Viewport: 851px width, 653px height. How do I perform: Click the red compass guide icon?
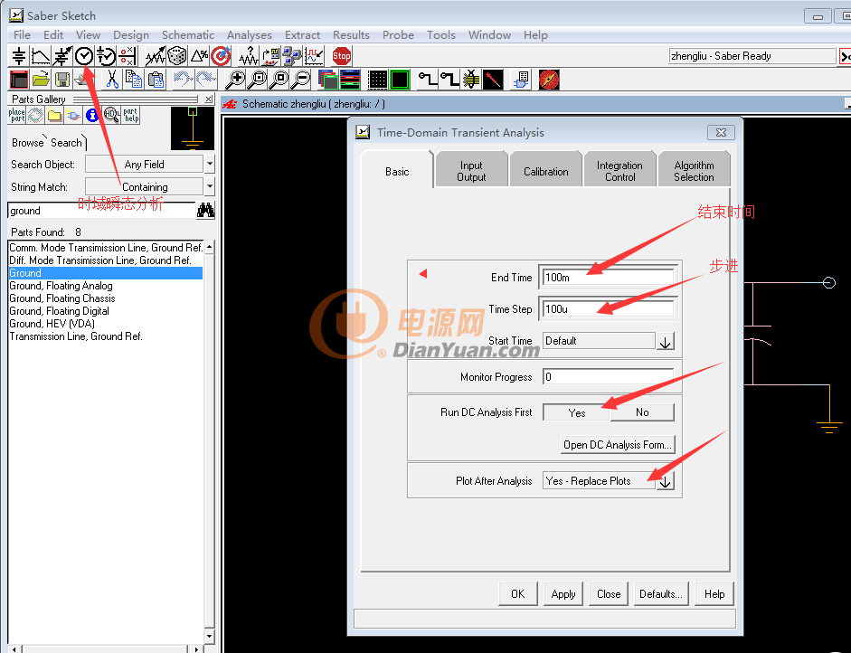549,80
